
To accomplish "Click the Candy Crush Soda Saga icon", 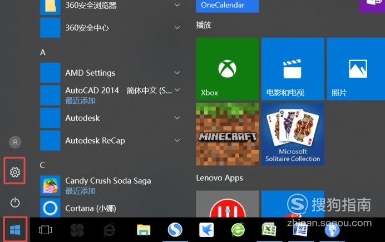I will (x=50, y=186).
